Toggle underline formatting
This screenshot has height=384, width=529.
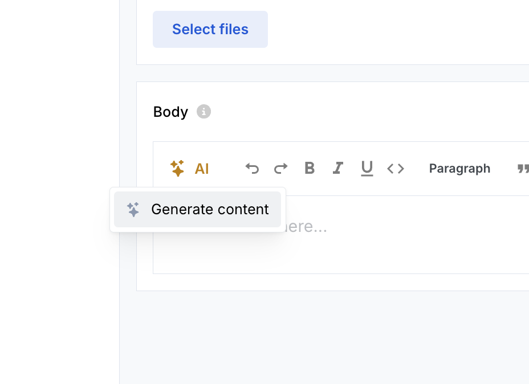coord(367,168)
